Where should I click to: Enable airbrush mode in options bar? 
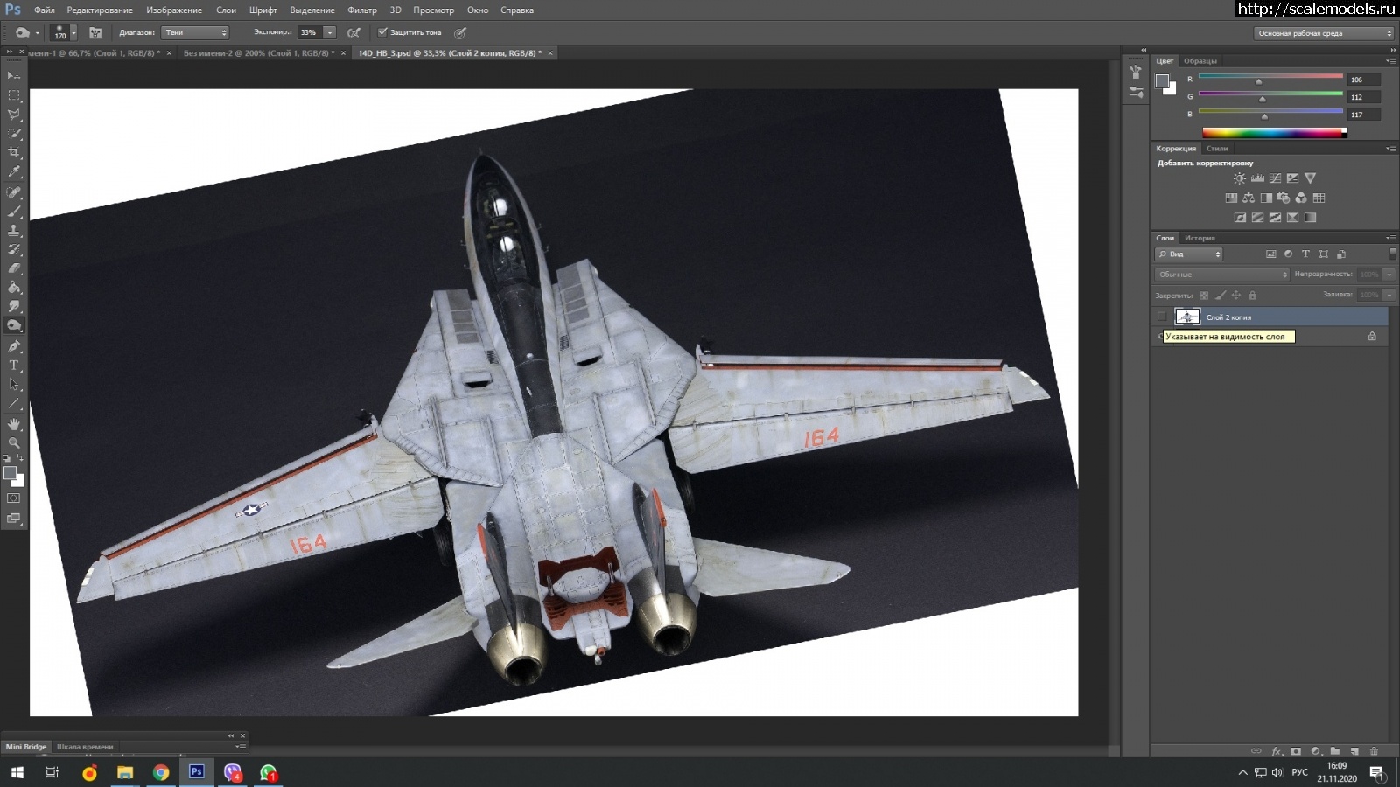(x=353, y=32)
